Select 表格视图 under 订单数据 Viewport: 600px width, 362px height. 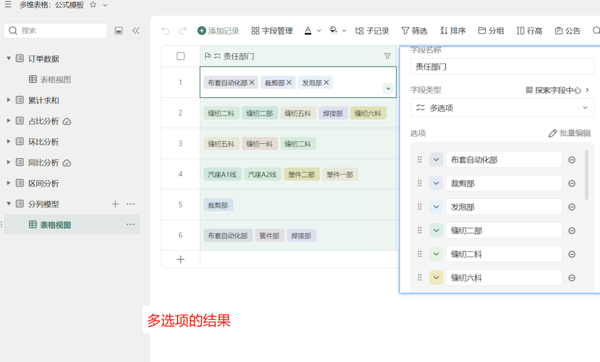(x=50, y=80)
